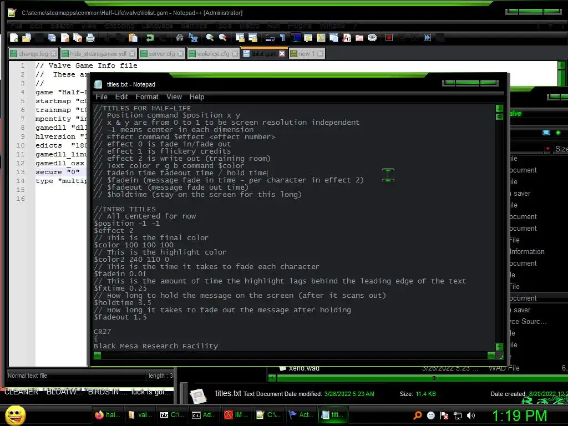
Task: Click the volume speaker tray icon
Action: pos(470,415)
